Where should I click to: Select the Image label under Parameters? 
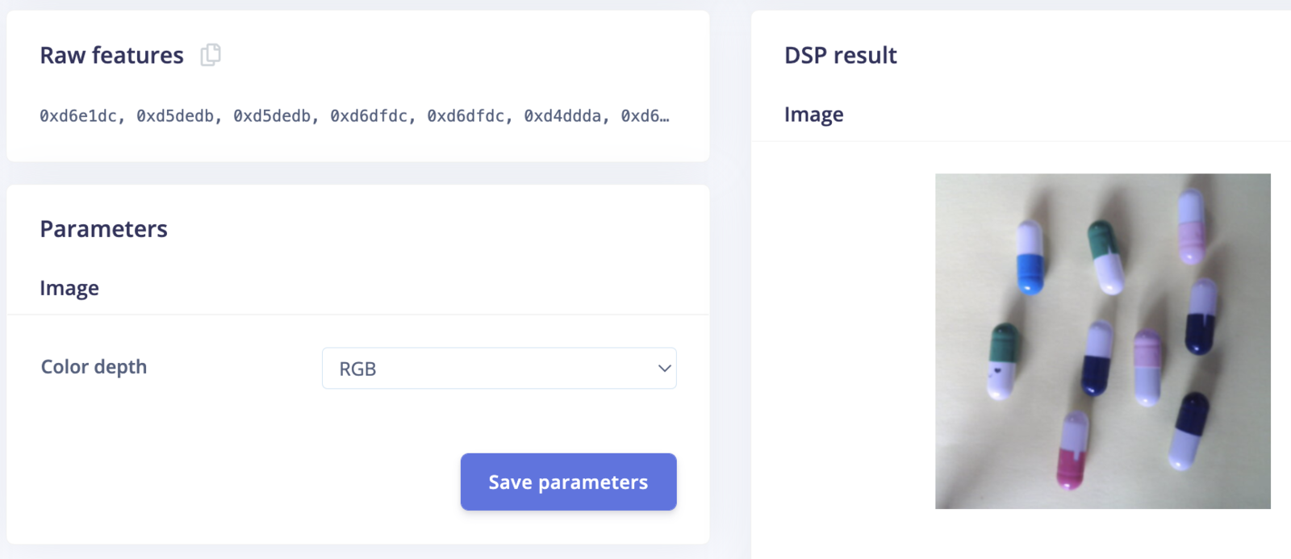point(69,288)
